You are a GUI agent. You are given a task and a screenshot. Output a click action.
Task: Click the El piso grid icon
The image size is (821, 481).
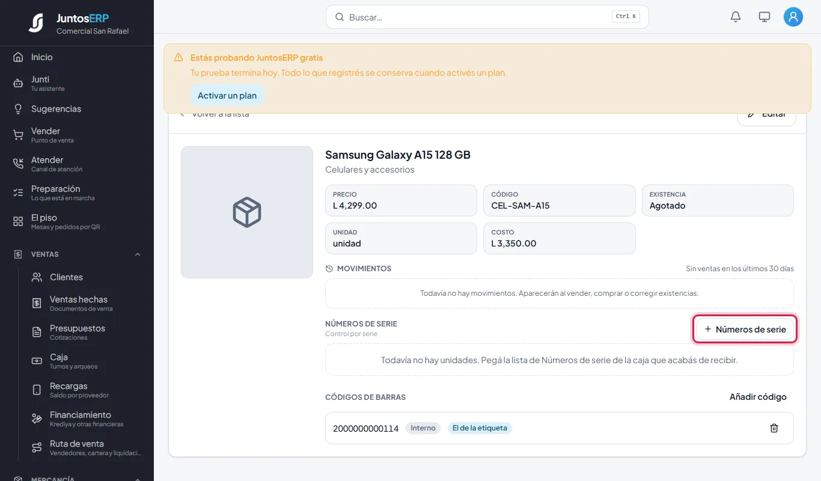point(18,222)
